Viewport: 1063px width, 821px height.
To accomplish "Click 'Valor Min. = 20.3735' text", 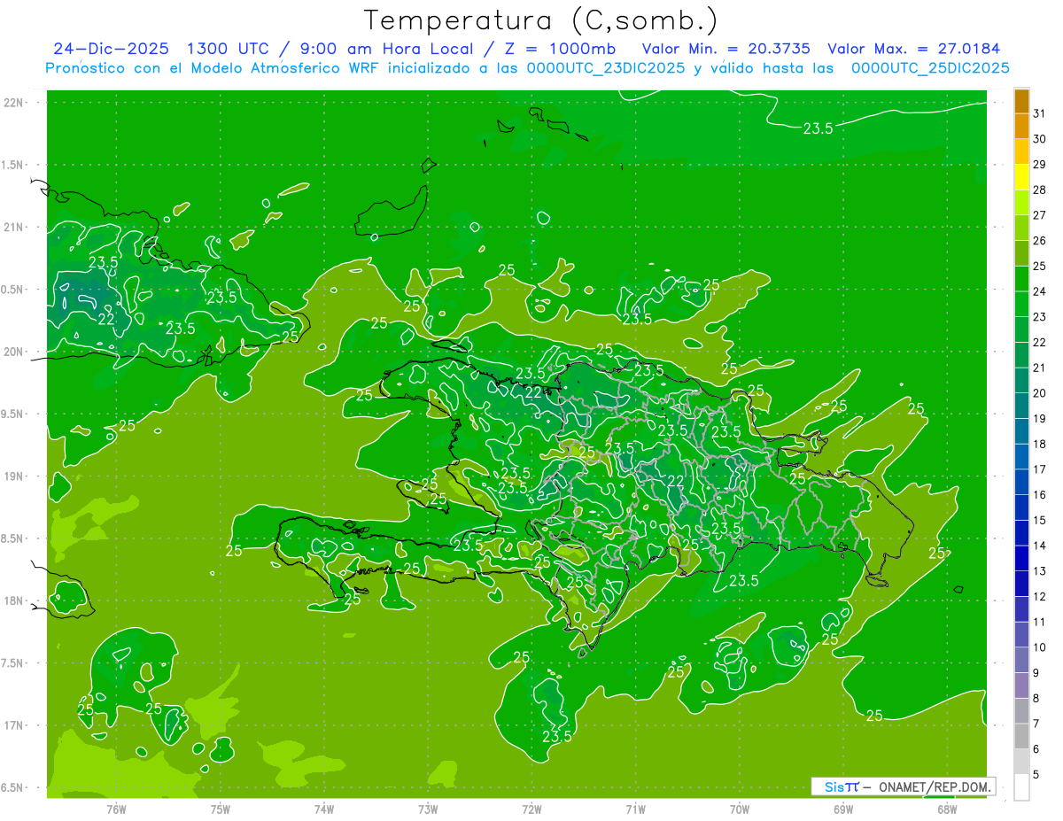I will tap(725, 49).
